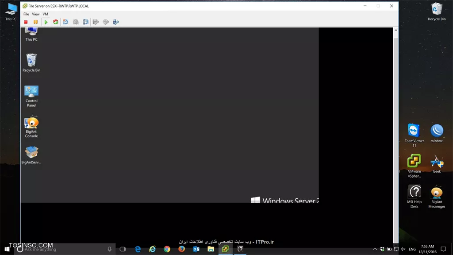Click the muted volume tray icon
Screen dimensions: 453x255
click(x=403, y=249)
